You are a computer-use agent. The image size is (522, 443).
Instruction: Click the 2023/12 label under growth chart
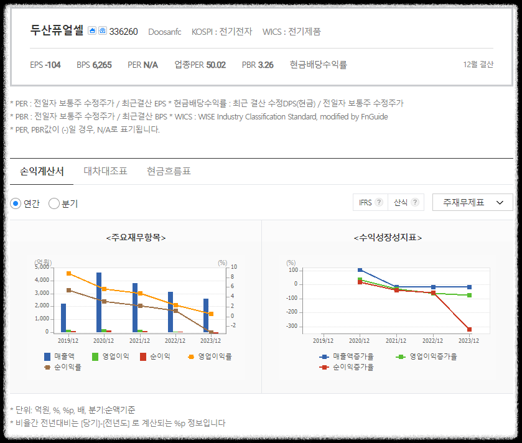point(468,341)
